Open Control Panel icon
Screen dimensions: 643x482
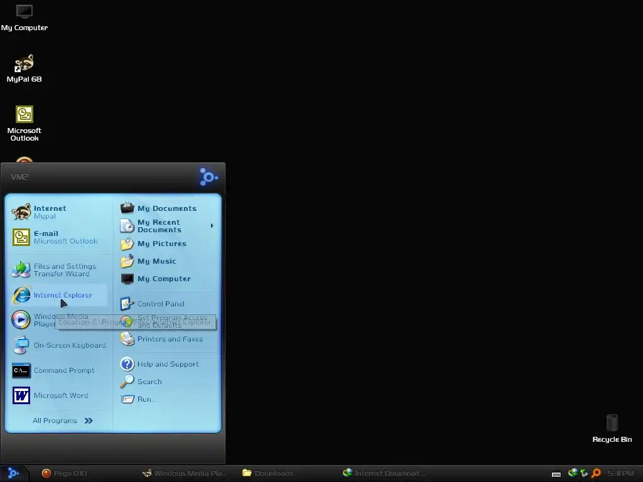pos(127,304)
